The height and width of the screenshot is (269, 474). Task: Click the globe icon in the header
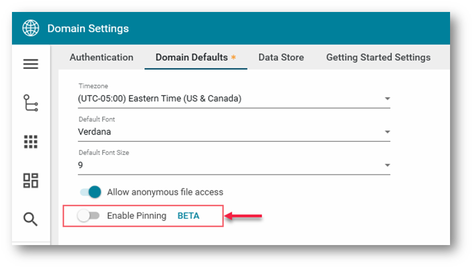click(31, 28)
